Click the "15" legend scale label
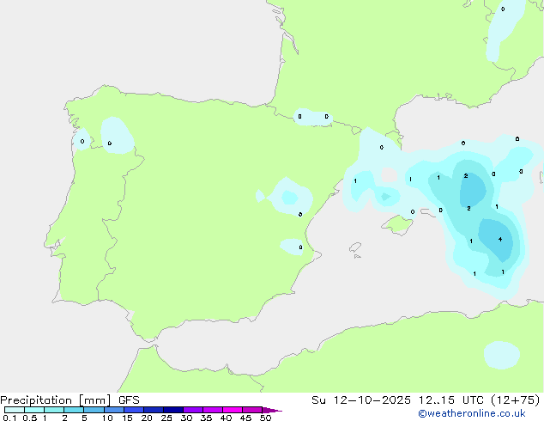544x421 pixels. click(127, 418)
